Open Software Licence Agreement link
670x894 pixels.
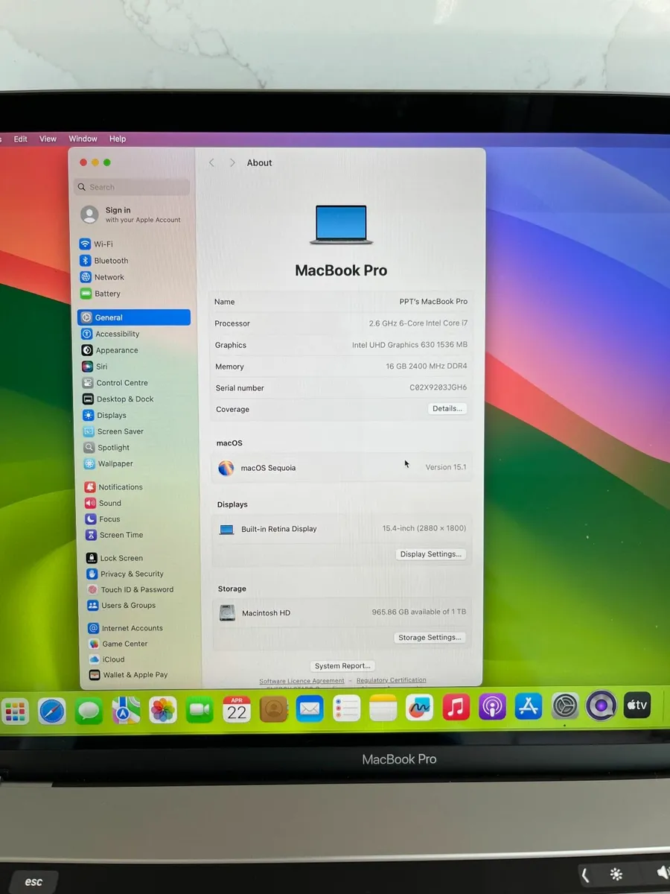coord(301,680)
